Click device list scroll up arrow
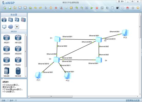The width and height of the screenshot is (142, 102). (26, 35)
